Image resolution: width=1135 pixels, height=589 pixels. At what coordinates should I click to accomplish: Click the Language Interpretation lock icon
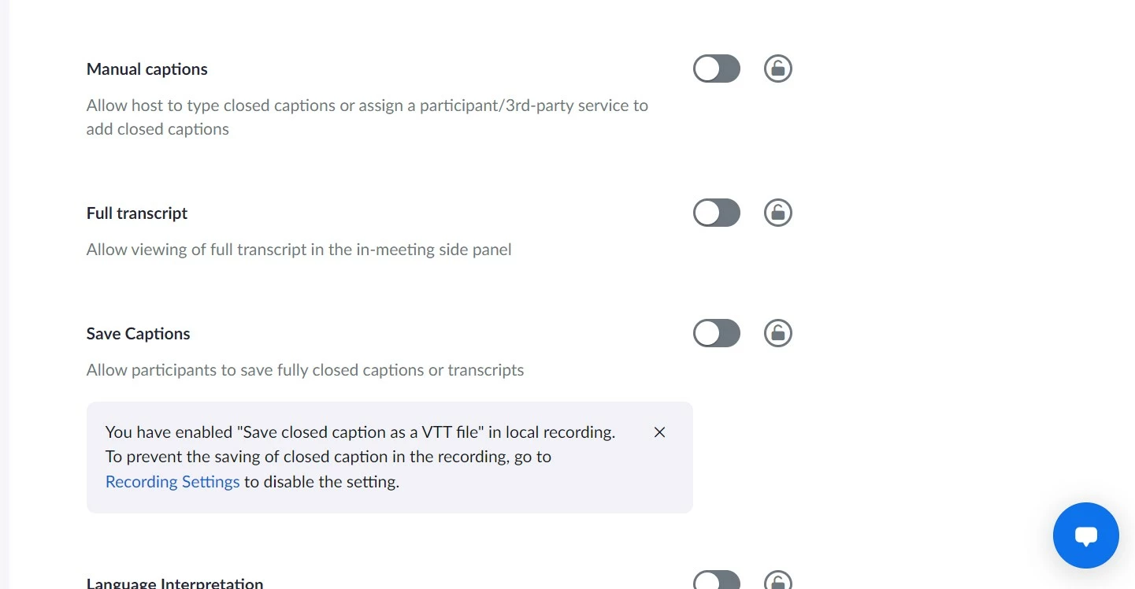778,580
